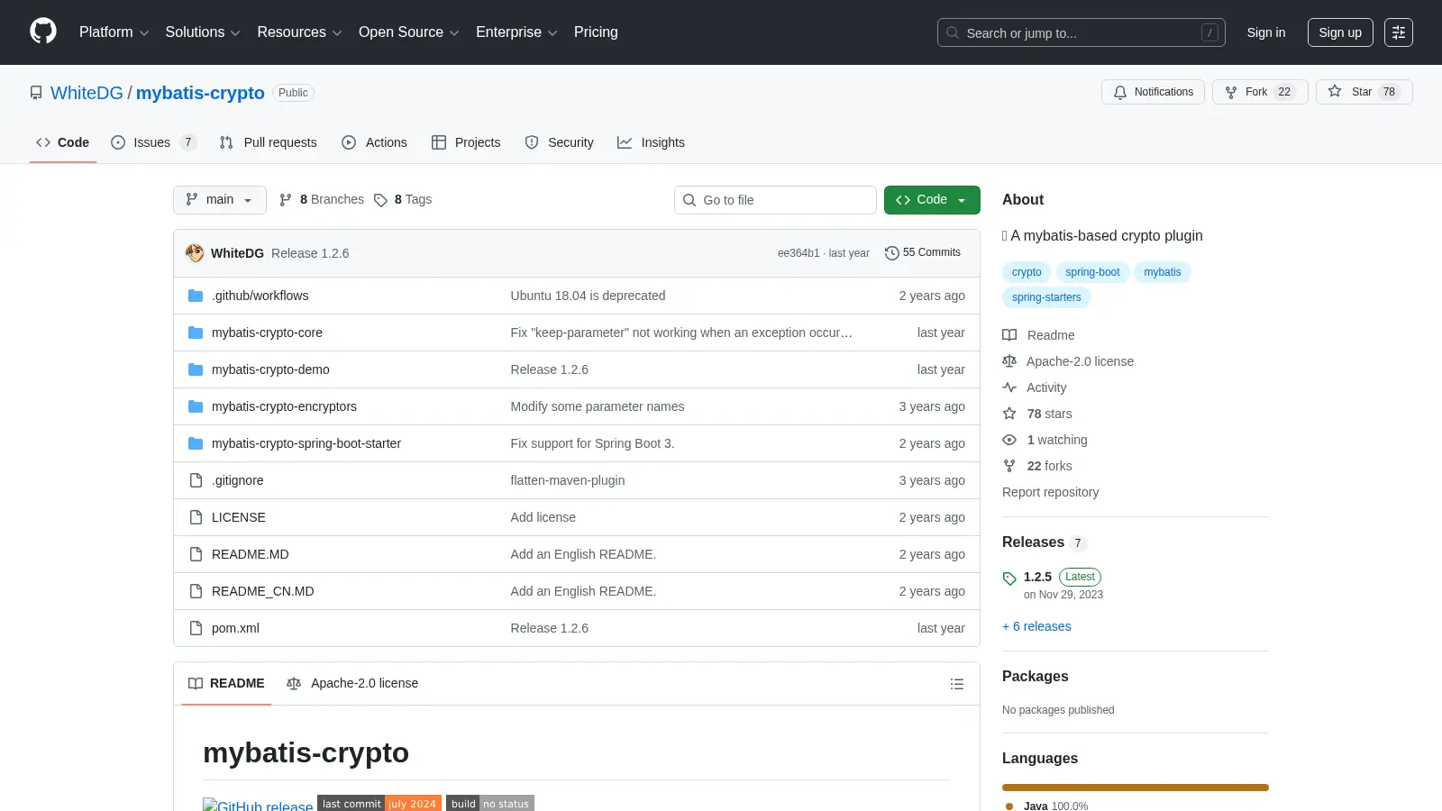Image resolution: width=1442 pixels, height=811 pixels.
Task: Click the mybatis-crypto-spring-boot-starter folder icon
Action: [196, 443]
